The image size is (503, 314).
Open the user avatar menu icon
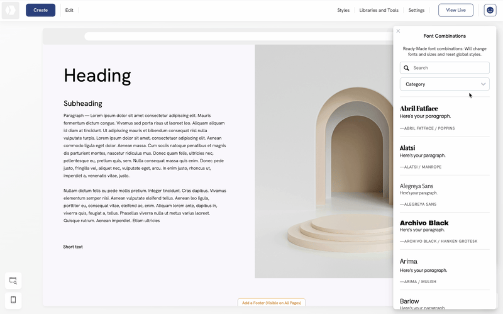(x=490, y=10)
